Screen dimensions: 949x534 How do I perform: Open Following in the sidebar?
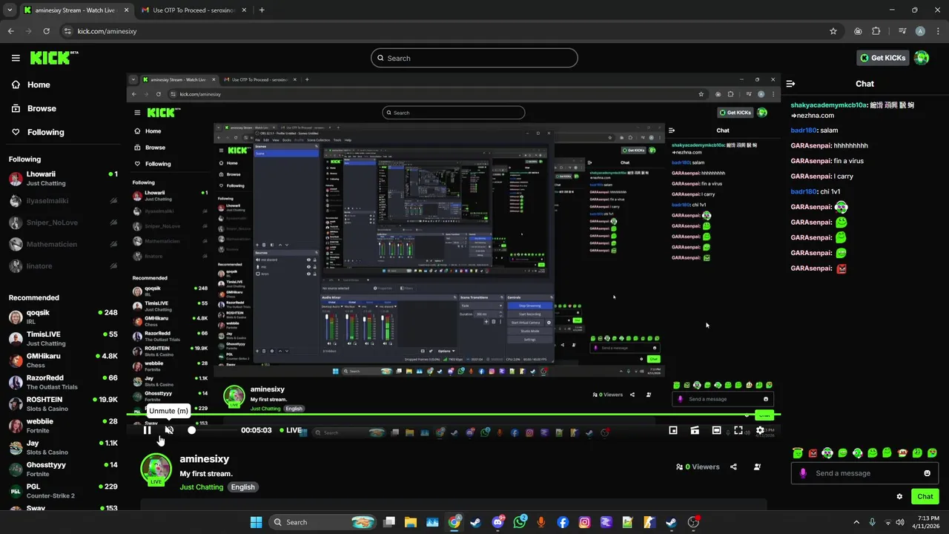[37, 132]
